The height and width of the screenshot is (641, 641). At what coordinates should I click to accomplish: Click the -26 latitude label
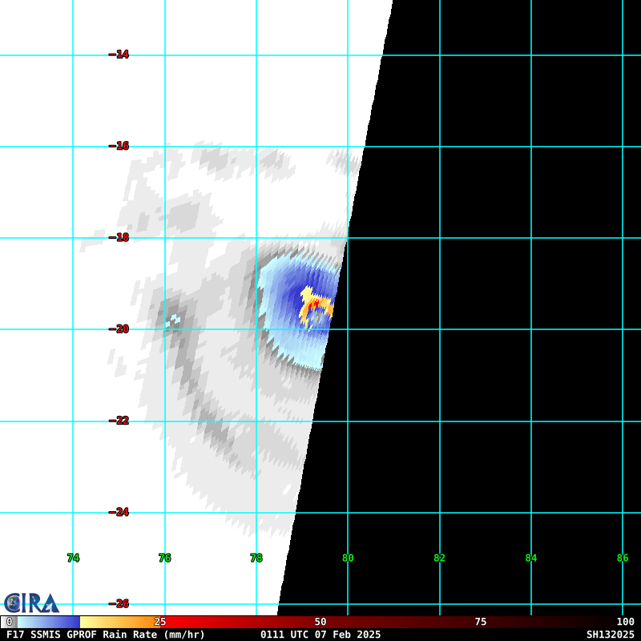pyautogui.click(x=119, y=604)
